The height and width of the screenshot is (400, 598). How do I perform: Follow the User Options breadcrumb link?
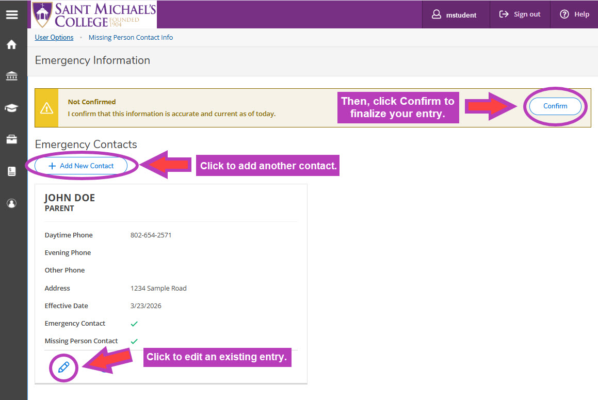tap(54, 38)
